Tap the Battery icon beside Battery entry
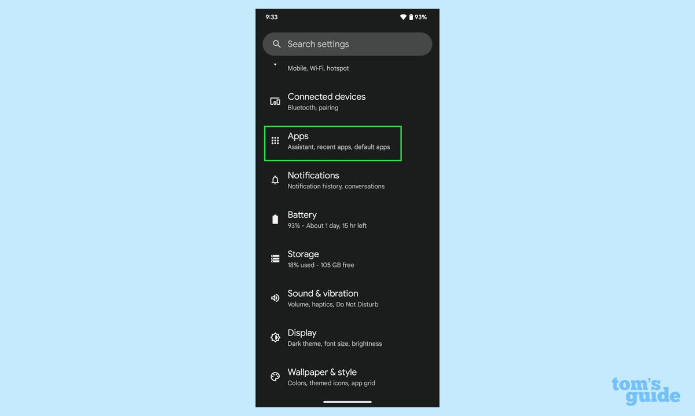Image resolution: width=695 pixels, height=416 pixels. 275,219
